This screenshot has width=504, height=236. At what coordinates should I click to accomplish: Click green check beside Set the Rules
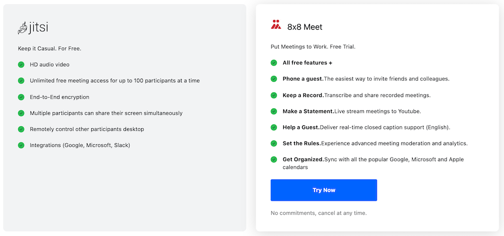(274, 143)
